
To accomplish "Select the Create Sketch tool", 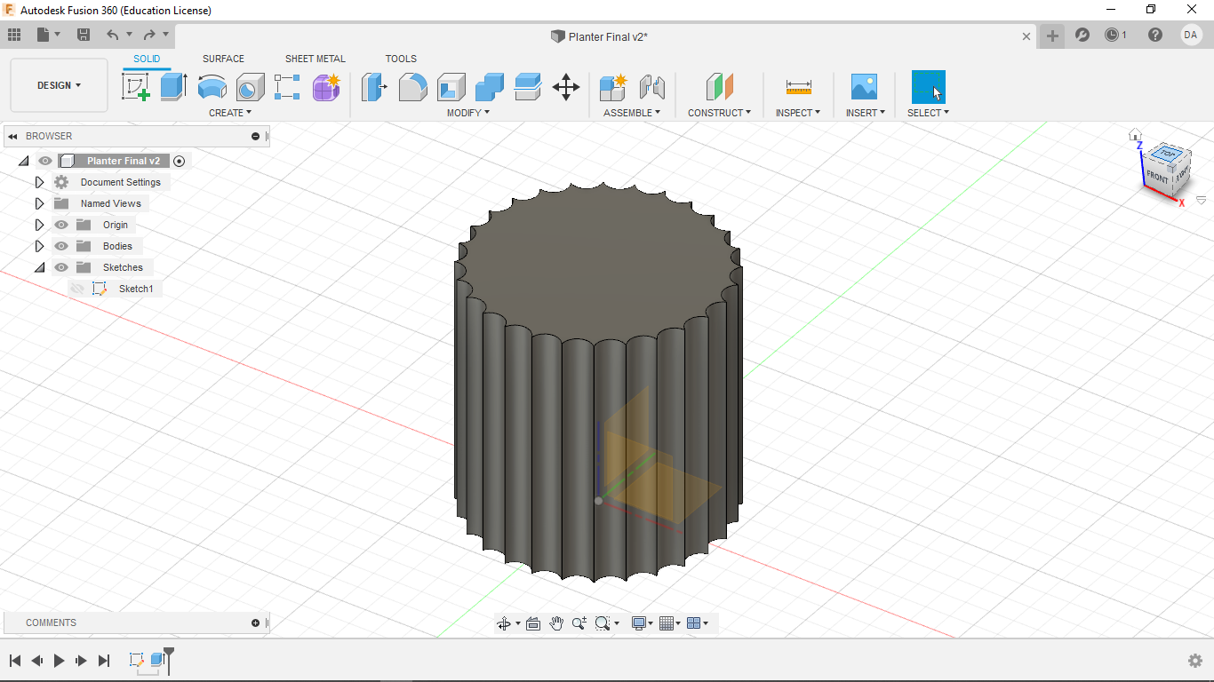I will [x=136, y=87].
